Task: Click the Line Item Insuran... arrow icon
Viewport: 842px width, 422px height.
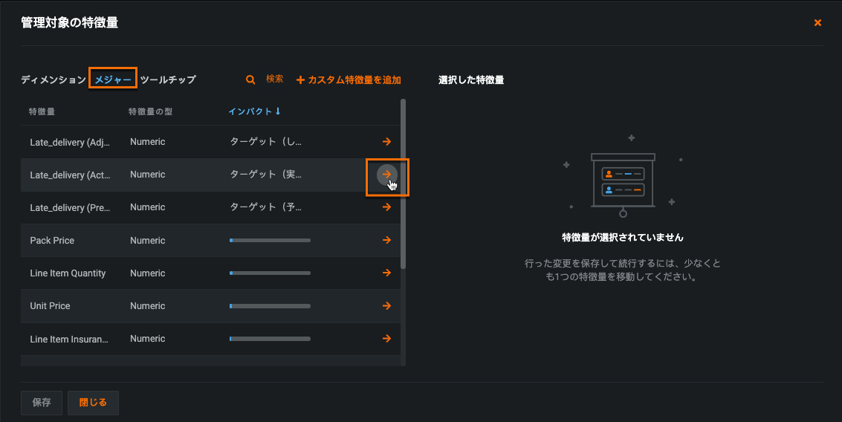Action: (386, 338)
